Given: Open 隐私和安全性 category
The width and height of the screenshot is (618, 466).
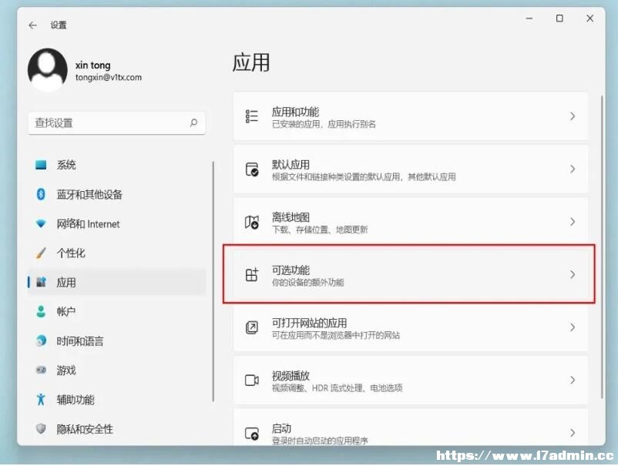Looking at the screenshot, I should coord(116,428).
